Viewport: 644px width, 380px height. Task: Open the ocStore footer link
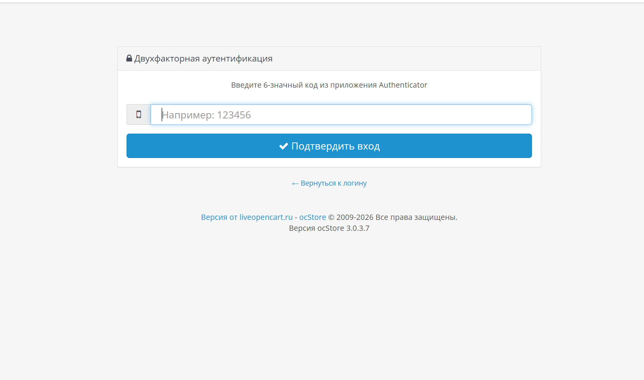click(312, 217)
